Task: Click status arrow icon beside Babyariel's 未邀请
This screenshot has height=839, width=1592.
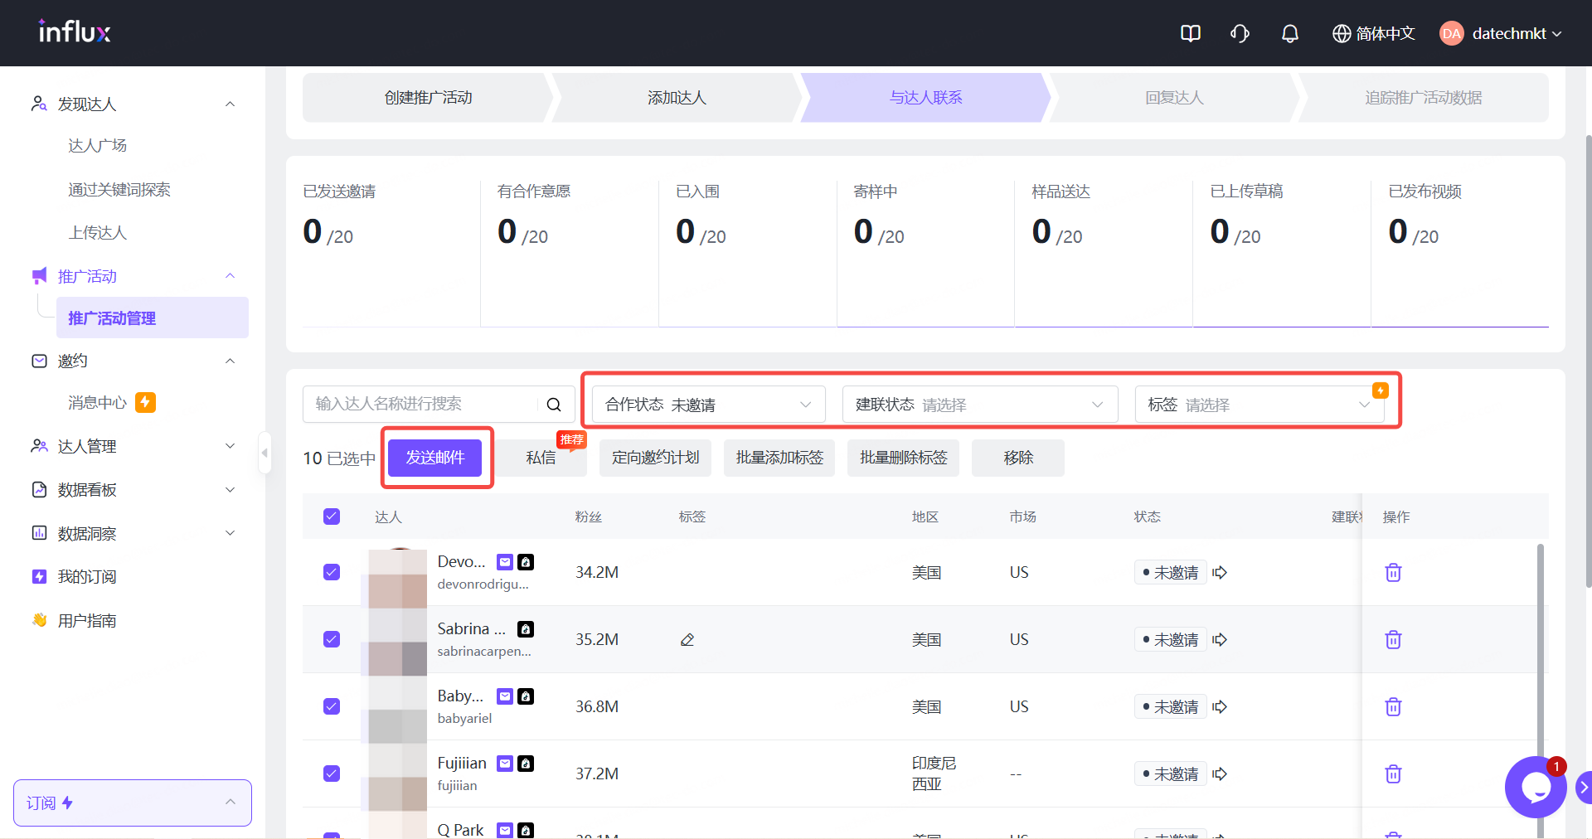Action: [x=1220, y=707]
